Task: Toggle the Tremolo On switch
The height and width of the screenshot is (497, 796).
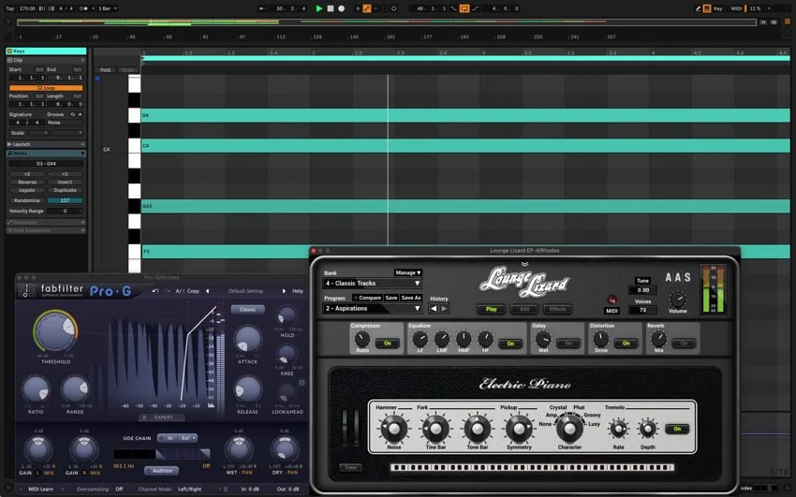Action: (677, 429)
